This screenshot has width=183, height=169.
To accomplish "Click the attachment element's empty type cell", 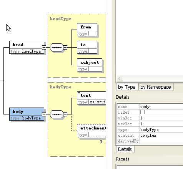I will click(x=97, y=135).
